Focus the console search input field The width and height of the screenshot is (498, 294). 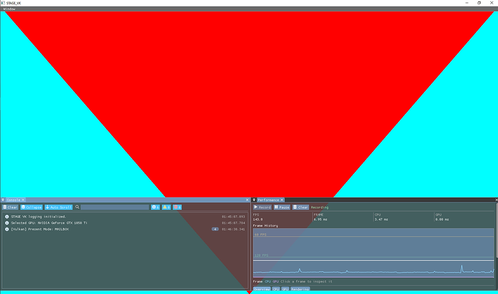[115, 207]
